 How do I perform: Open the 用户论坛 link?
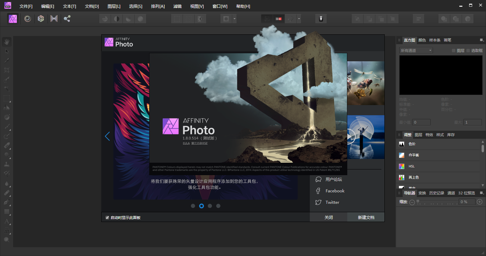pyautogui.click(x=333, y=180)
